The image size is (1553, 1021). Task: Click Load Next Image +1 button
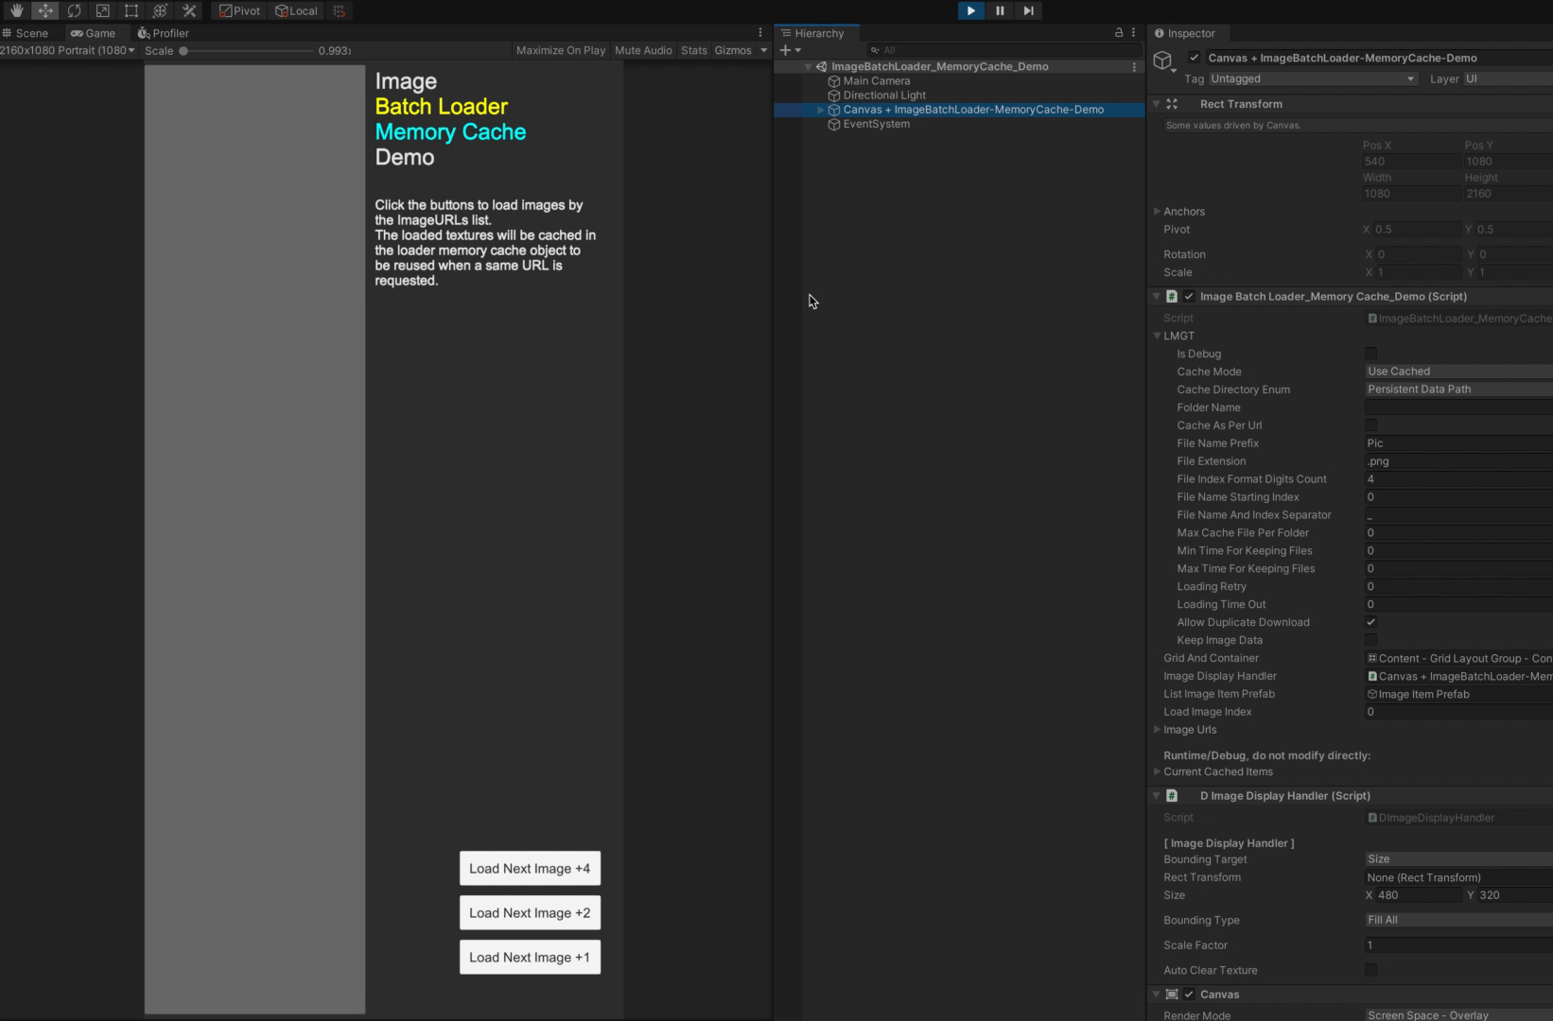530,958
